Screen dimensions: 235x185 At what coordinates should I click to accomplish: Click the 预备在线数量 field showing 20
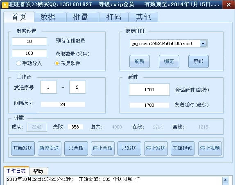point(29,41)
